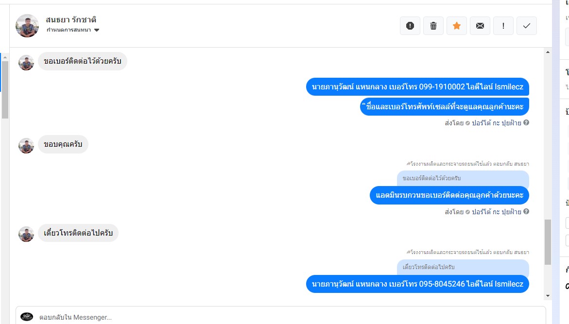The image size is (569, 324).
Task: Toggle the orange star follow-up icon
Action: point(456,26)
